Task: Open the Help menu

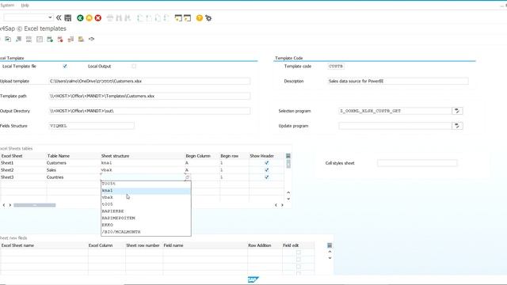Action: click(x=25, y=6)
